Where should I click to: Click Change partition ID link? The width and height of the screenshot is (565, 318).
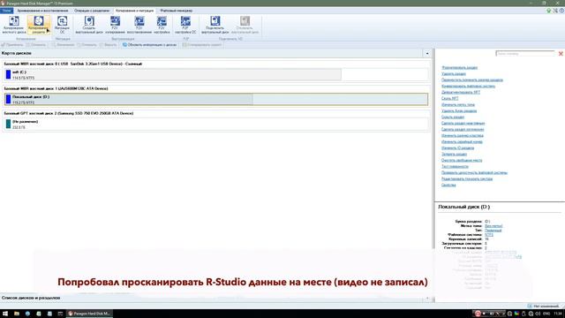pyautogui.click(x=457, y=148)
